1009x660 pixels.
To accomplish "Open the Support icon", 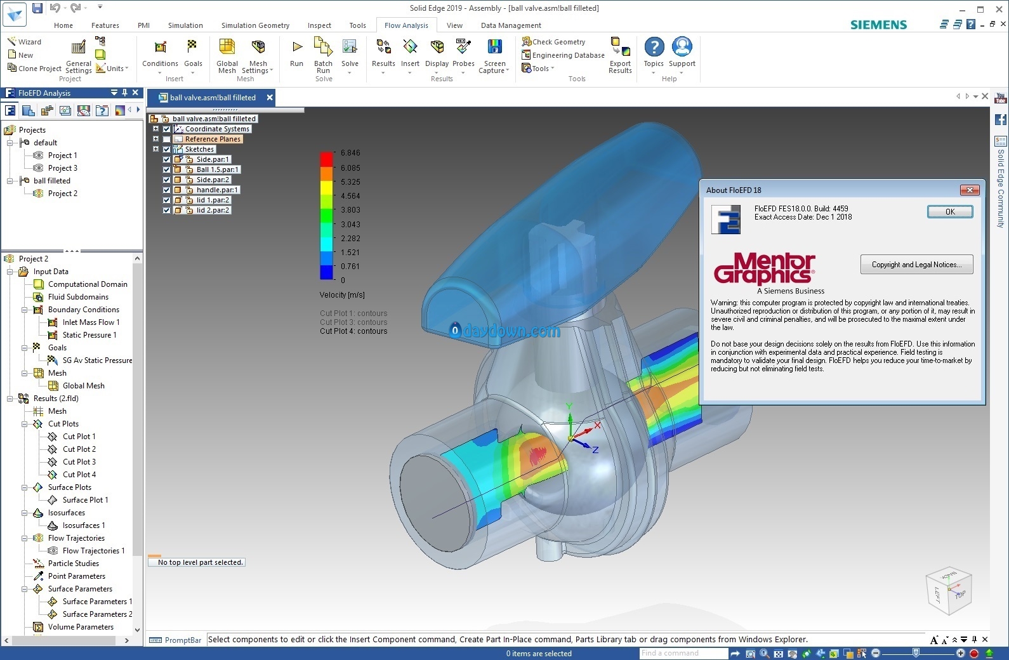I will coord(682,47).
